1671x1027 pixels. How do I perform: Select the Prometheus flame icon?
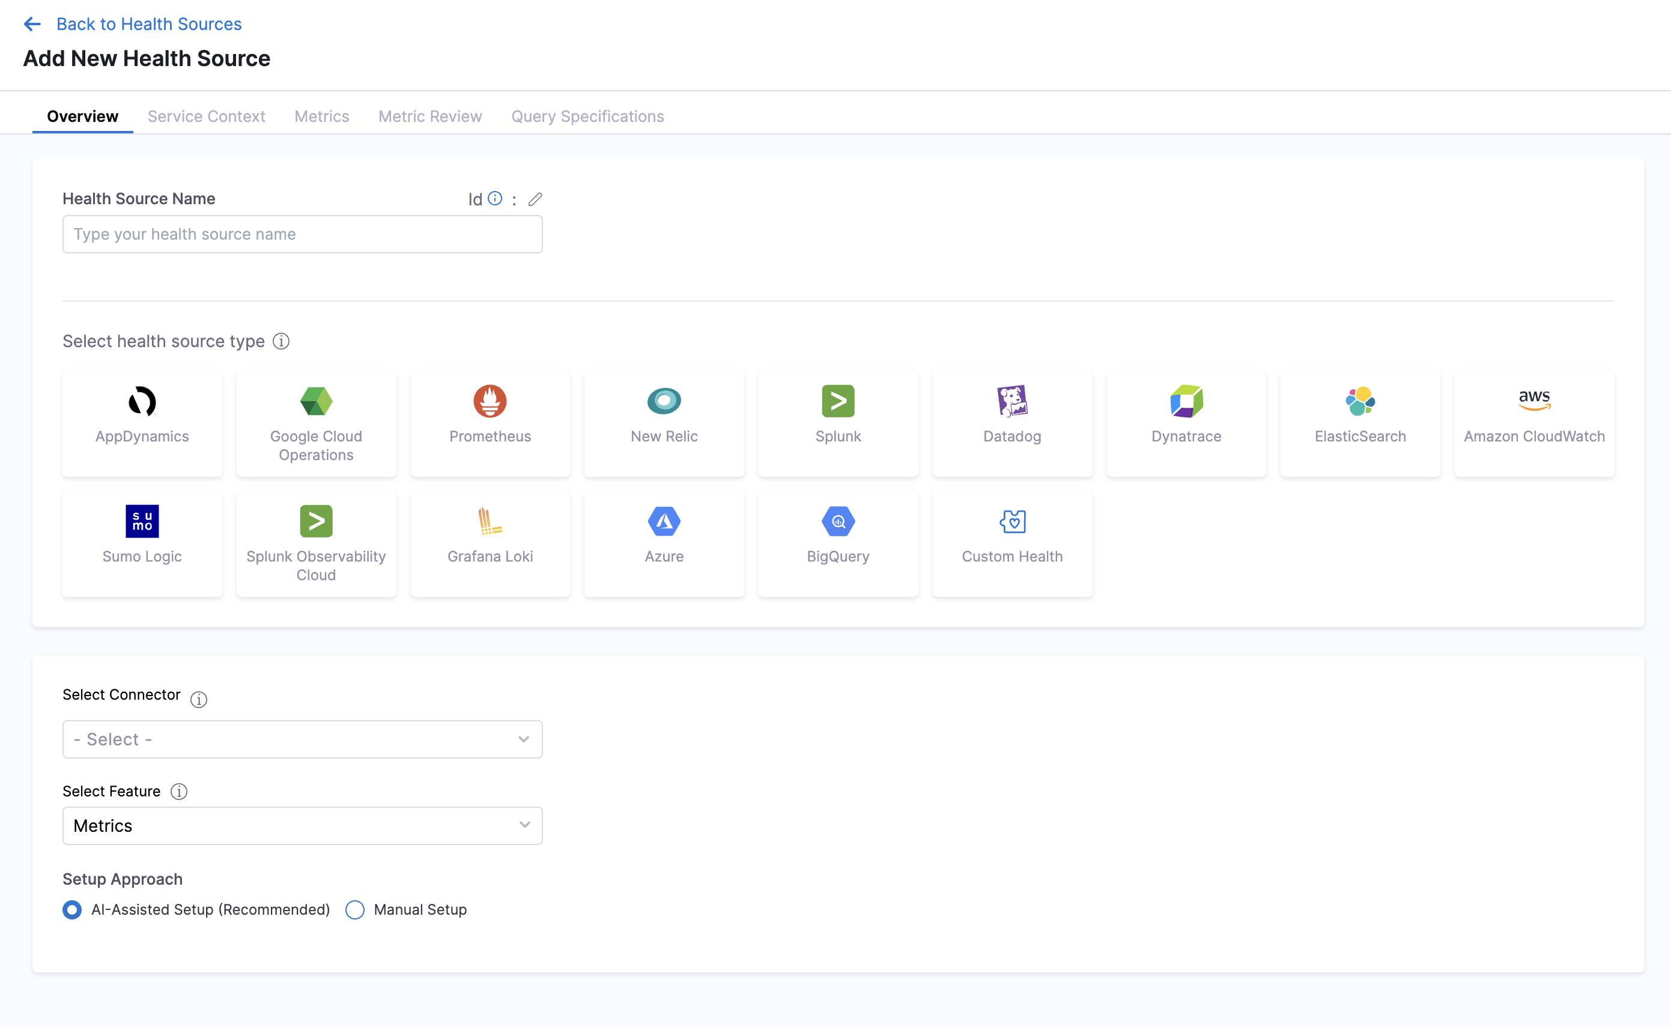[x=490, y=401]
